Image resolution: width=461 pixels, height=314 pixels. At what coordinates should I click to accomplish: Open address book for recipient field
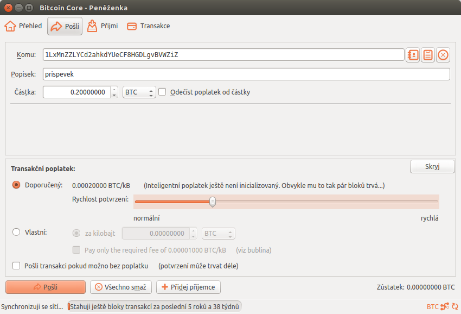coord(413,55)
